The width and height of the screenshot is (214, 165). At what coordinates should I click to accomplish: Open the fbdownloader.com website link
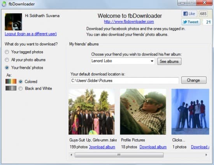click(129, 22)
